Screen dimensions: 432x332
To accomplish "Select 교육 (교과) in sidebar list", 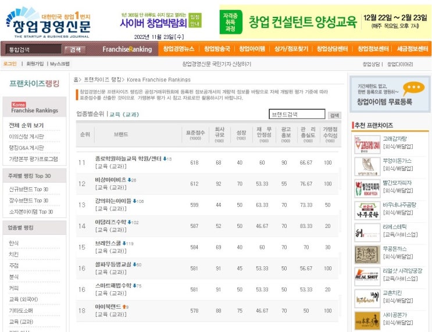I will (x=21, y=322).
